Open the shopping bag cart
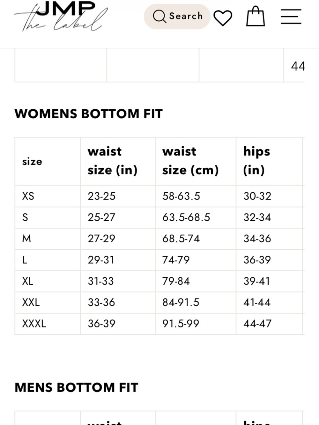 point(256,17)
